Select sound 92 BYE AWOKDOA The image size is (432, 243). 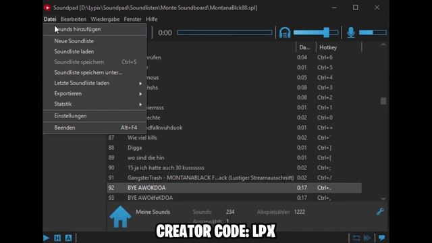click(234, 188)
